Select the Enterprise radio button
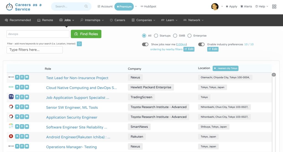 tap(189, 36)
